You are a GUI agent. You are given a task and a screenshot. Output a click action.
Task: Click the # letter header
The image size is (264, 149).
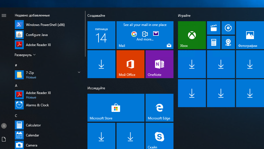pos(16,65)
